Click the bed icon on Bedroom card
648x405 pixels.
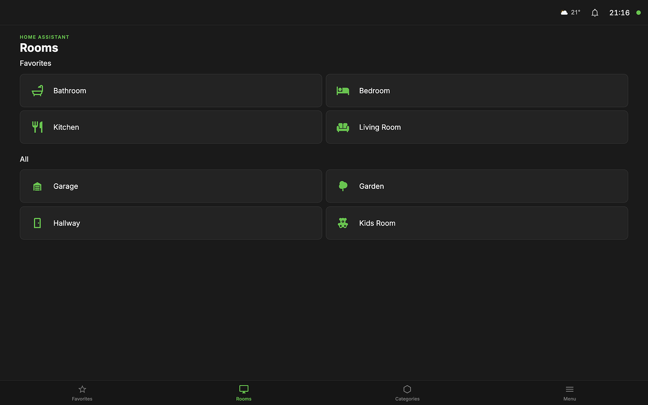343,91
